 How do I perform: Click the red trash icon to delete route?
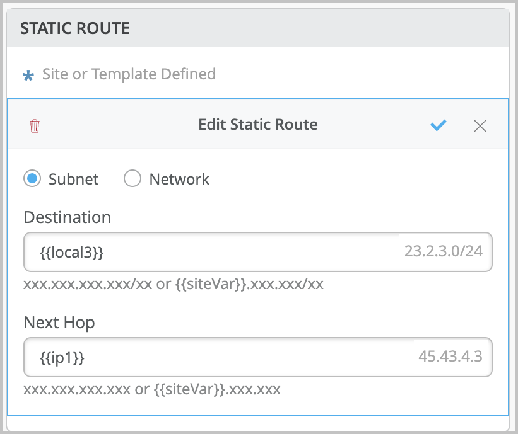tap(35, 125)
